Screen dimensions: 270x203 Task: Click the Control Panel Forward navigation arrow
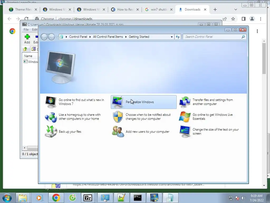[x=51, y=37]
